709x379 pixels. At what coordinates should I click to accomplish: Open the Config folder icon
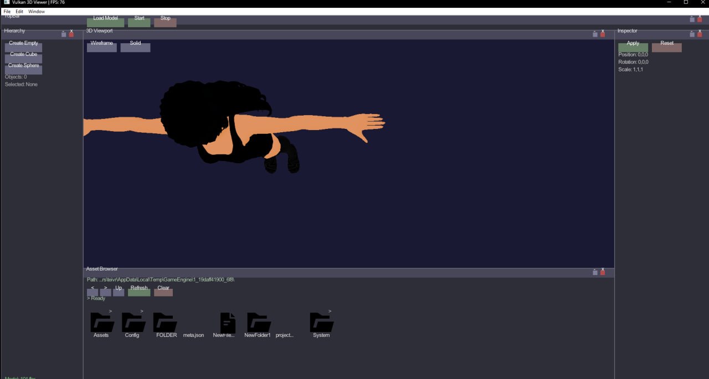(x=133, y=322)
